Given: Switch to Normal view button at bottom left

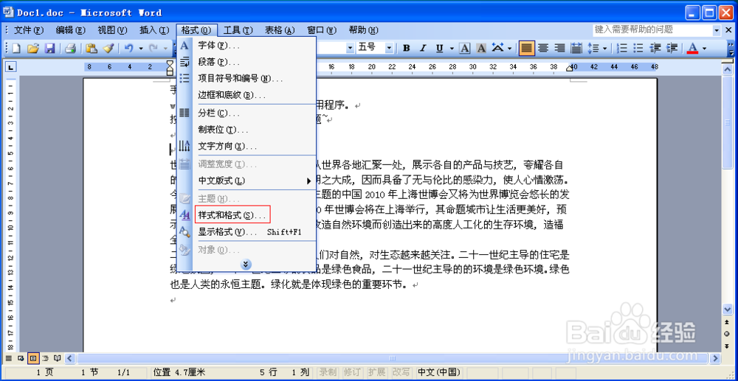Looking at the screenshot, I should (8, 358).
